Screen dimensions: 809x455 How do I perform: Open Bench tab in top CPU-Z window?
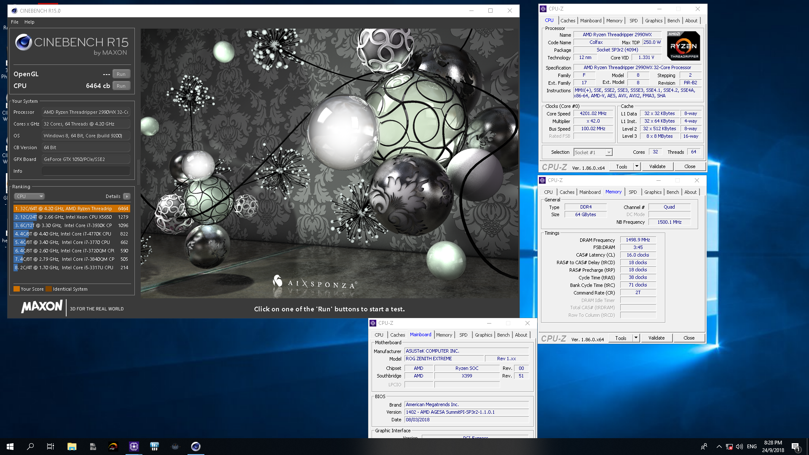(673, 21)
